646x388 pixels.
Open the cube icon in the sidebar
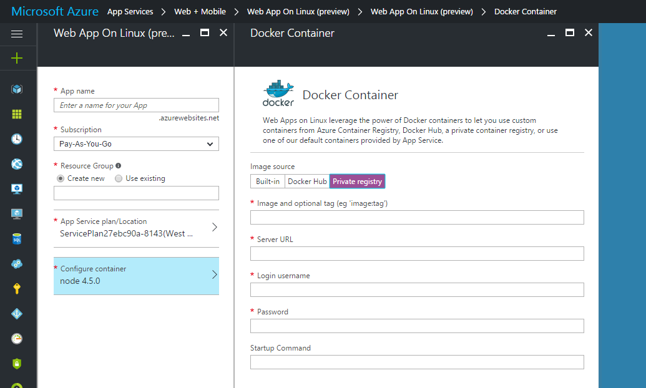(x=17, y=89)
